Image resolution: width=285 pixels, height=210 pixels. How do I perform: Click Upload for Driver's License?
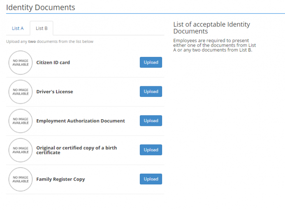click(x=151, y=92)
